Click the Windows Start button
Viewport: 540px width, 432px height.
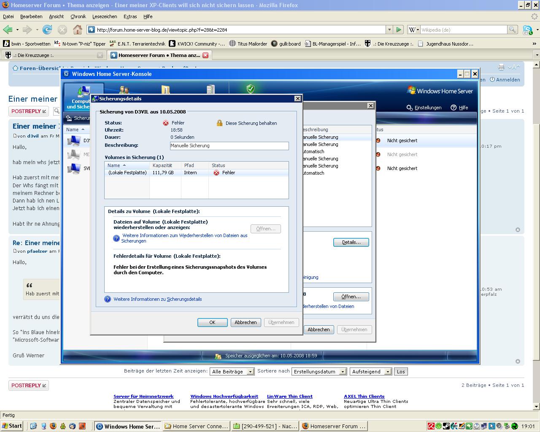[x=12, y=426]
